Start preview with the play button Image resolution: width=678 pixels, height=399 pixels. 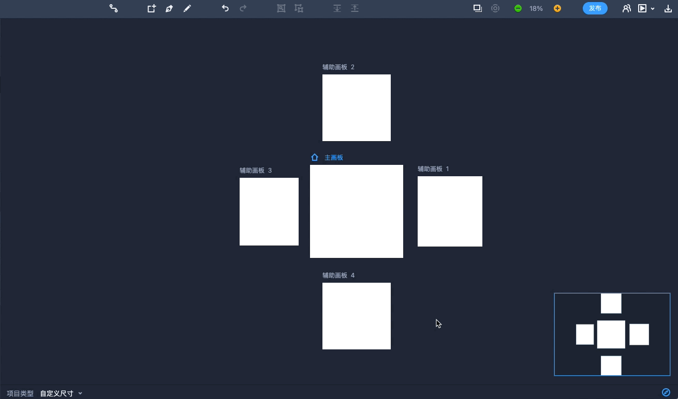[642, 8]
